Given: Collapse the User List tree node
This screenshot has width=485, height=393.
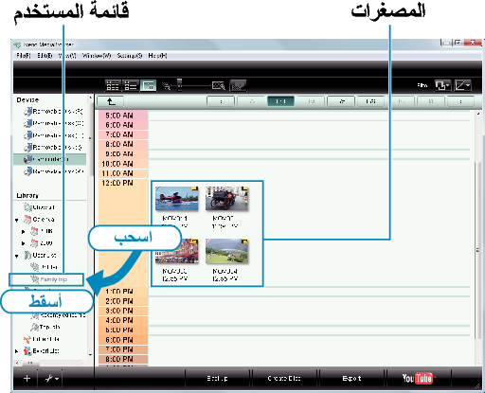Looking at the screenshot, I should (17, 256).
